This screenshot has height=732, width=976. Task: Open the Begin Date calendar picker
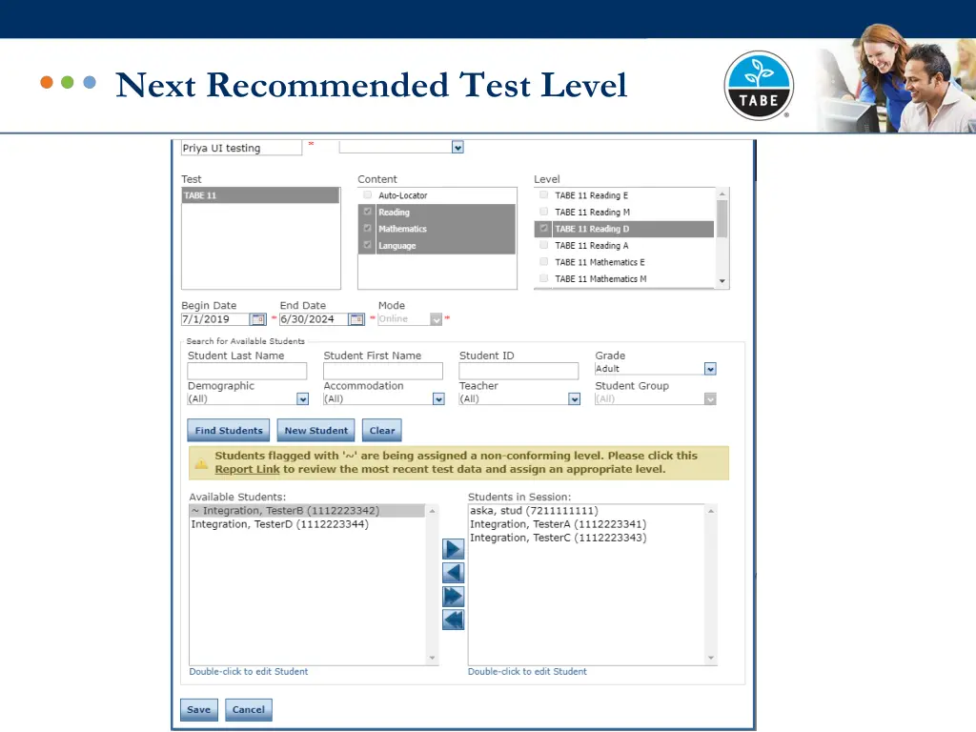pos(257,319)
